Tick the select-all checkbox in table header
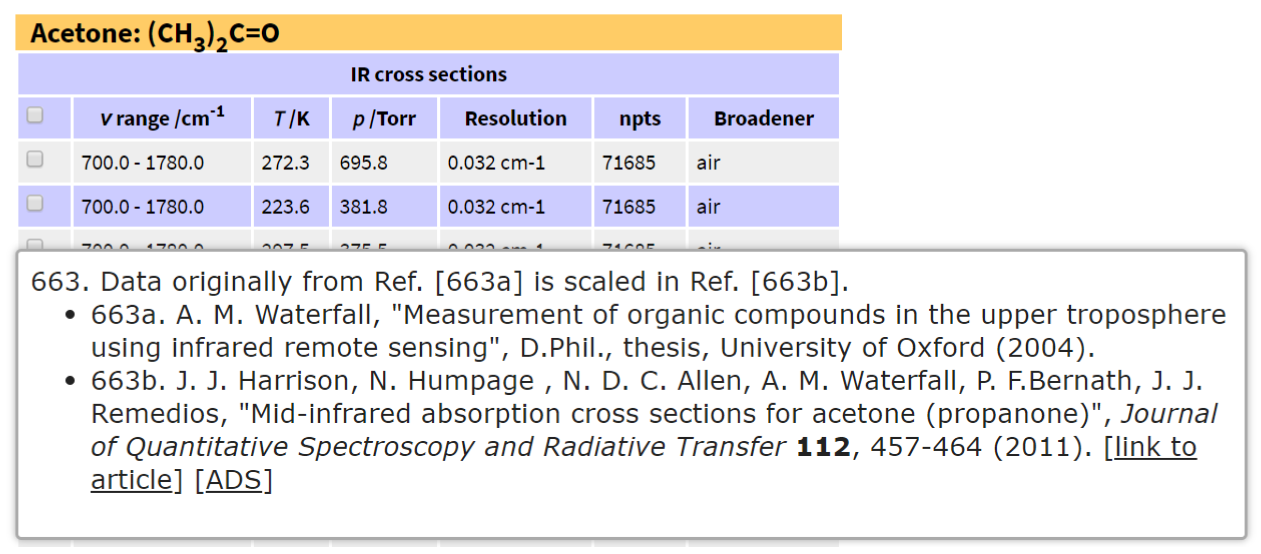The image size is (1261, 554). point(35,116)
